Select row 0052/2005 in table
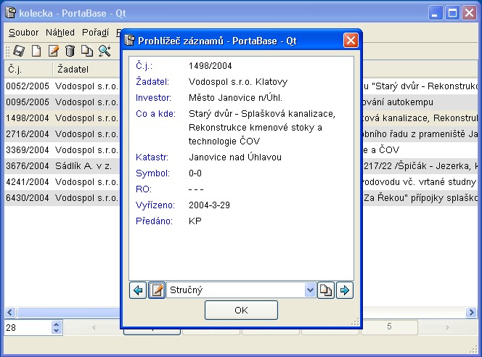Viewport: 482px width, 357px height. (62, 86)
